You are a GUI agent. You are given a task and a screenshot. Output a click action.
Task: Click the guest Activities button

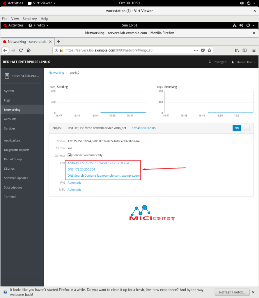point(13,25)
